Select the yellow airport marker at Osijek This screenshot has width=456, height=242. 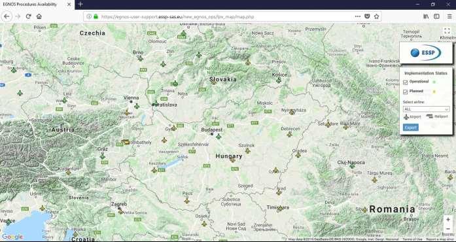204,224
